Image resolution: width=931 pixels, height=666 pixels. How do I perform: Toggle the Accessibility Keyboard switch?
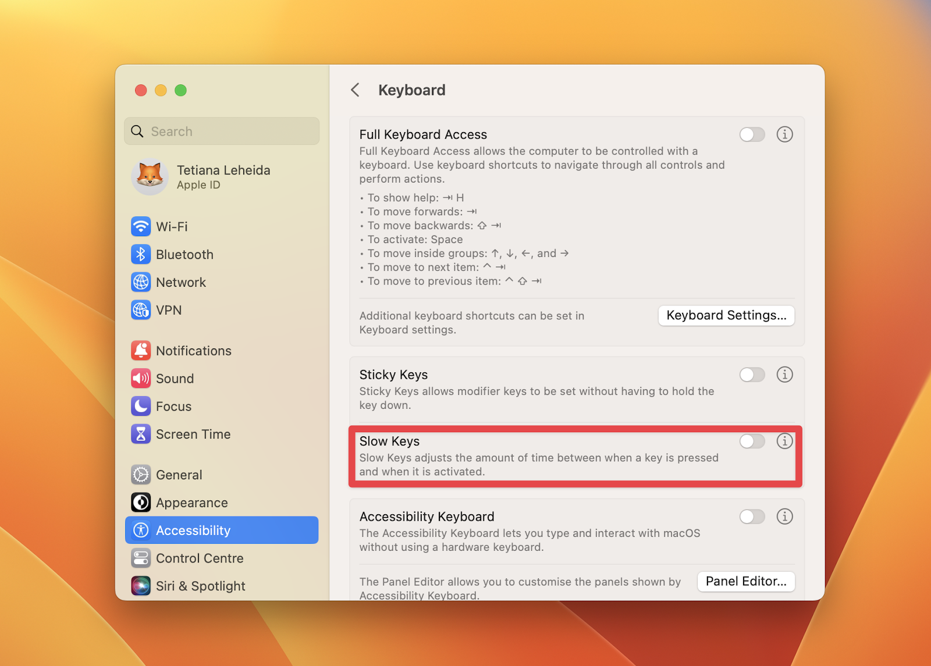pyautogui.click(x=752, y=517)
